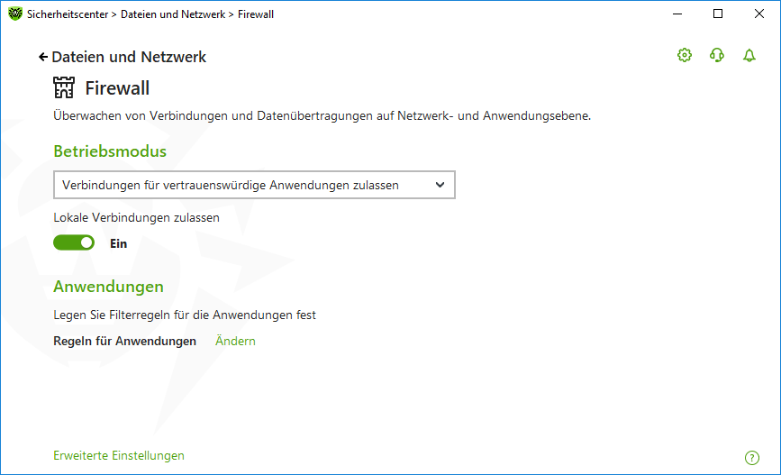Go back to Dateien und Netzwerk heading
This screenshot has width=781, height=475.
pyautogui.click(x=129, y=58)
